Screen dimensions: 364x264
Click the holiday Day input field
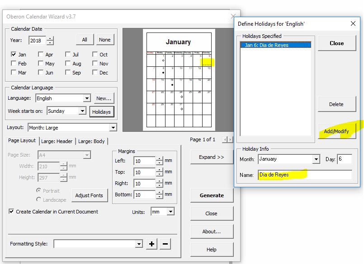[345, 159]
